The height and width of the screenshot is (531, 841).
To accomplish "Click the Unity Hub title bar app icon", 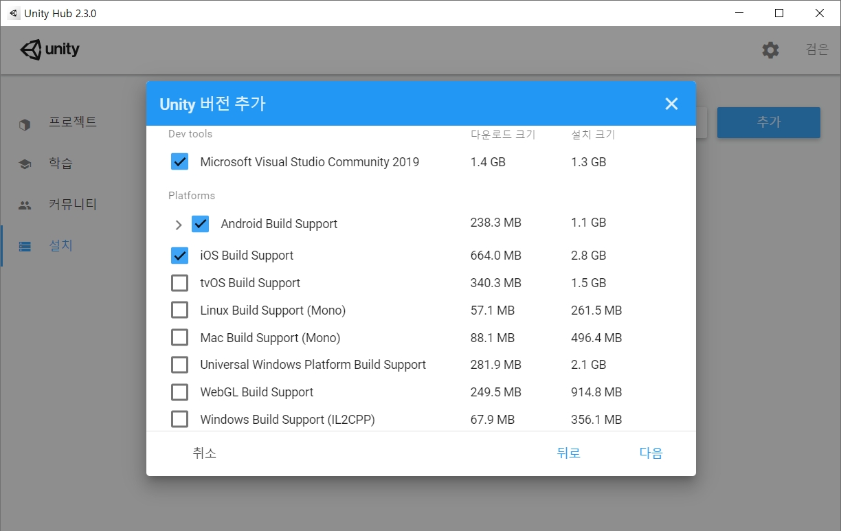I will 14,13.
